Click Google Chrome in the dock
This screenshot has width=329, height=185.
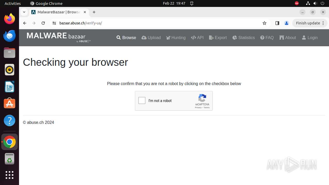point(10,142)
